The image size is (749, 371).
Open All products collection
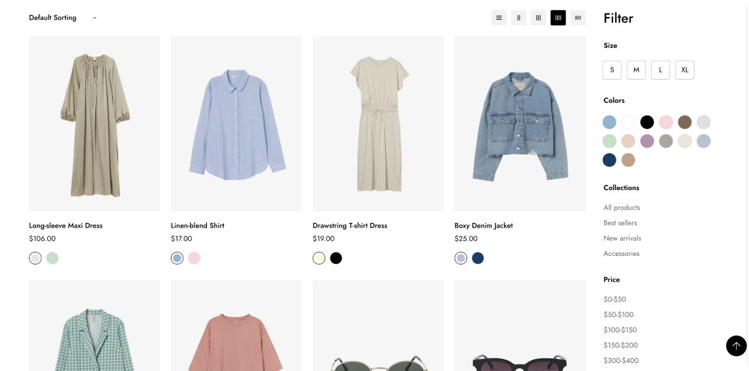622,207
